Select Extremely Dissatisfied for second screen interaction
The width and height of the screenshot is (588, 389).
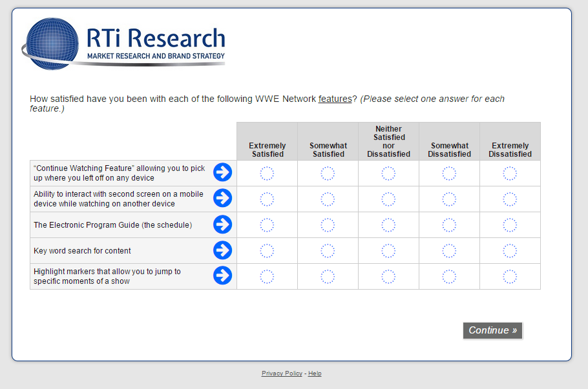[x=510, y=199]
